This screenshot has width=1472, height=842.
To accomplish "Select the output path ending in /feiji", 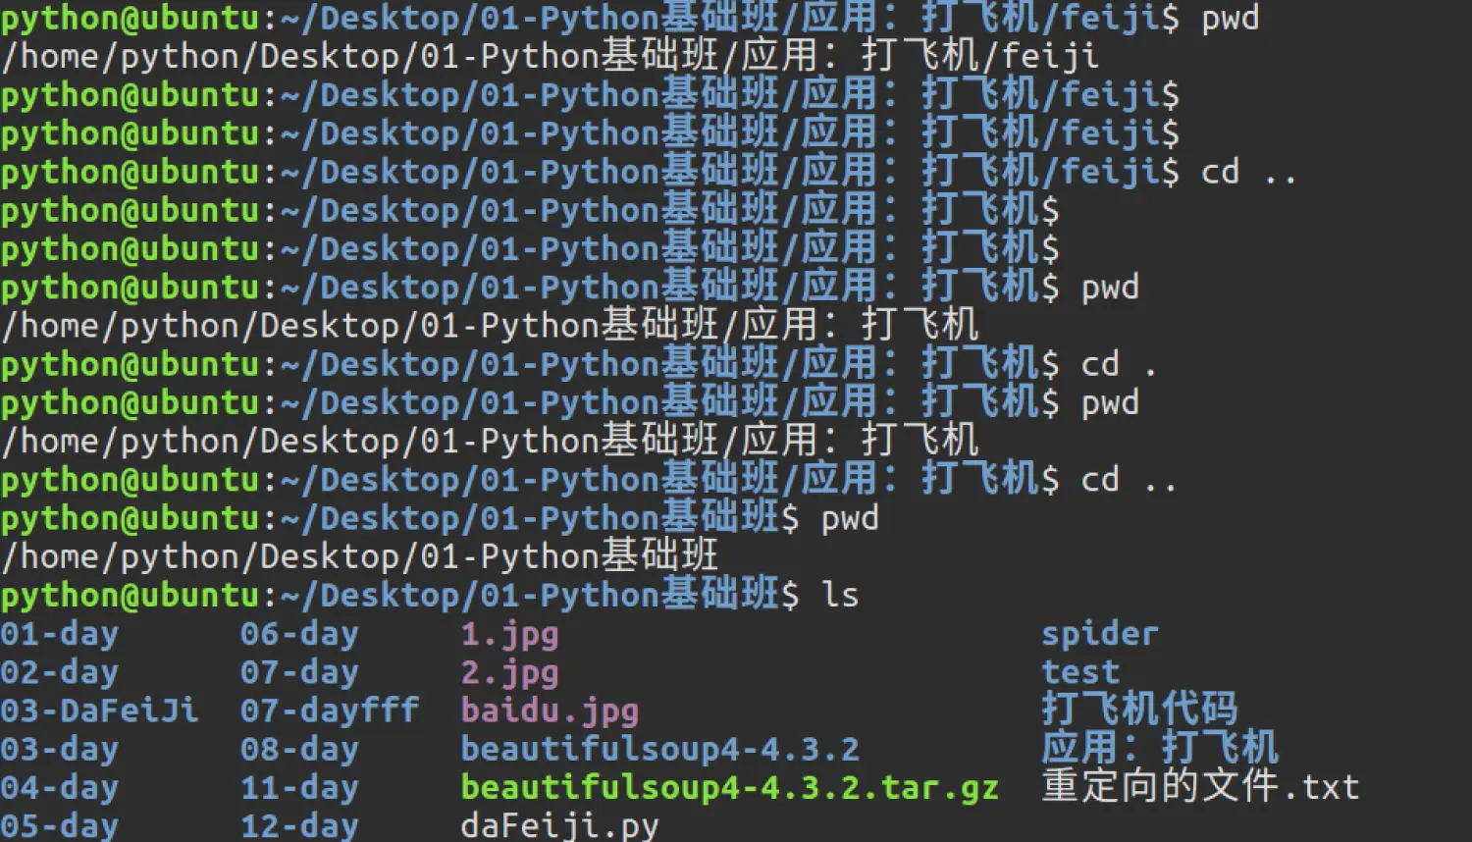I will tap(550, 57).
